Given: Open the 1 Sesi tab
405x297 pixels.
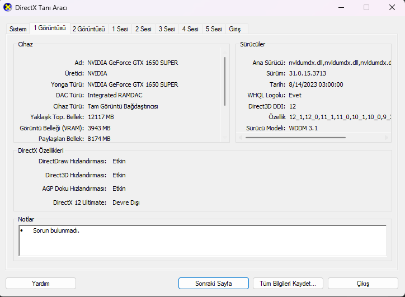Looking at the screenshot, I should (120, 29).
